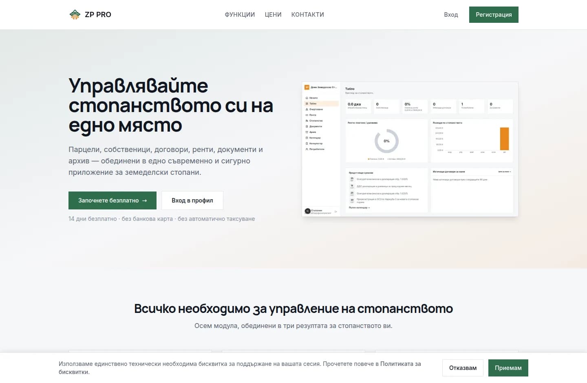Accept cookies with Приемам button
This screenshot has height=383, width=587.
508,368
